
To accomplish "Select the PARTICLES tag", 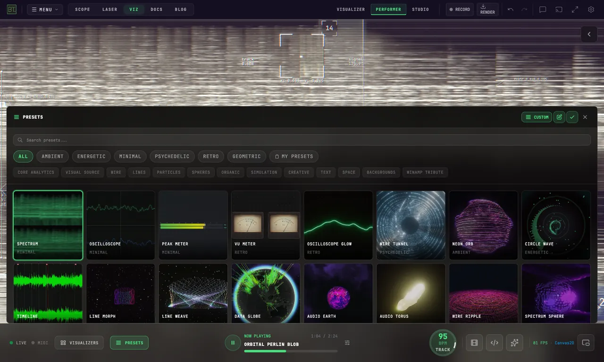I will point(169,173).
